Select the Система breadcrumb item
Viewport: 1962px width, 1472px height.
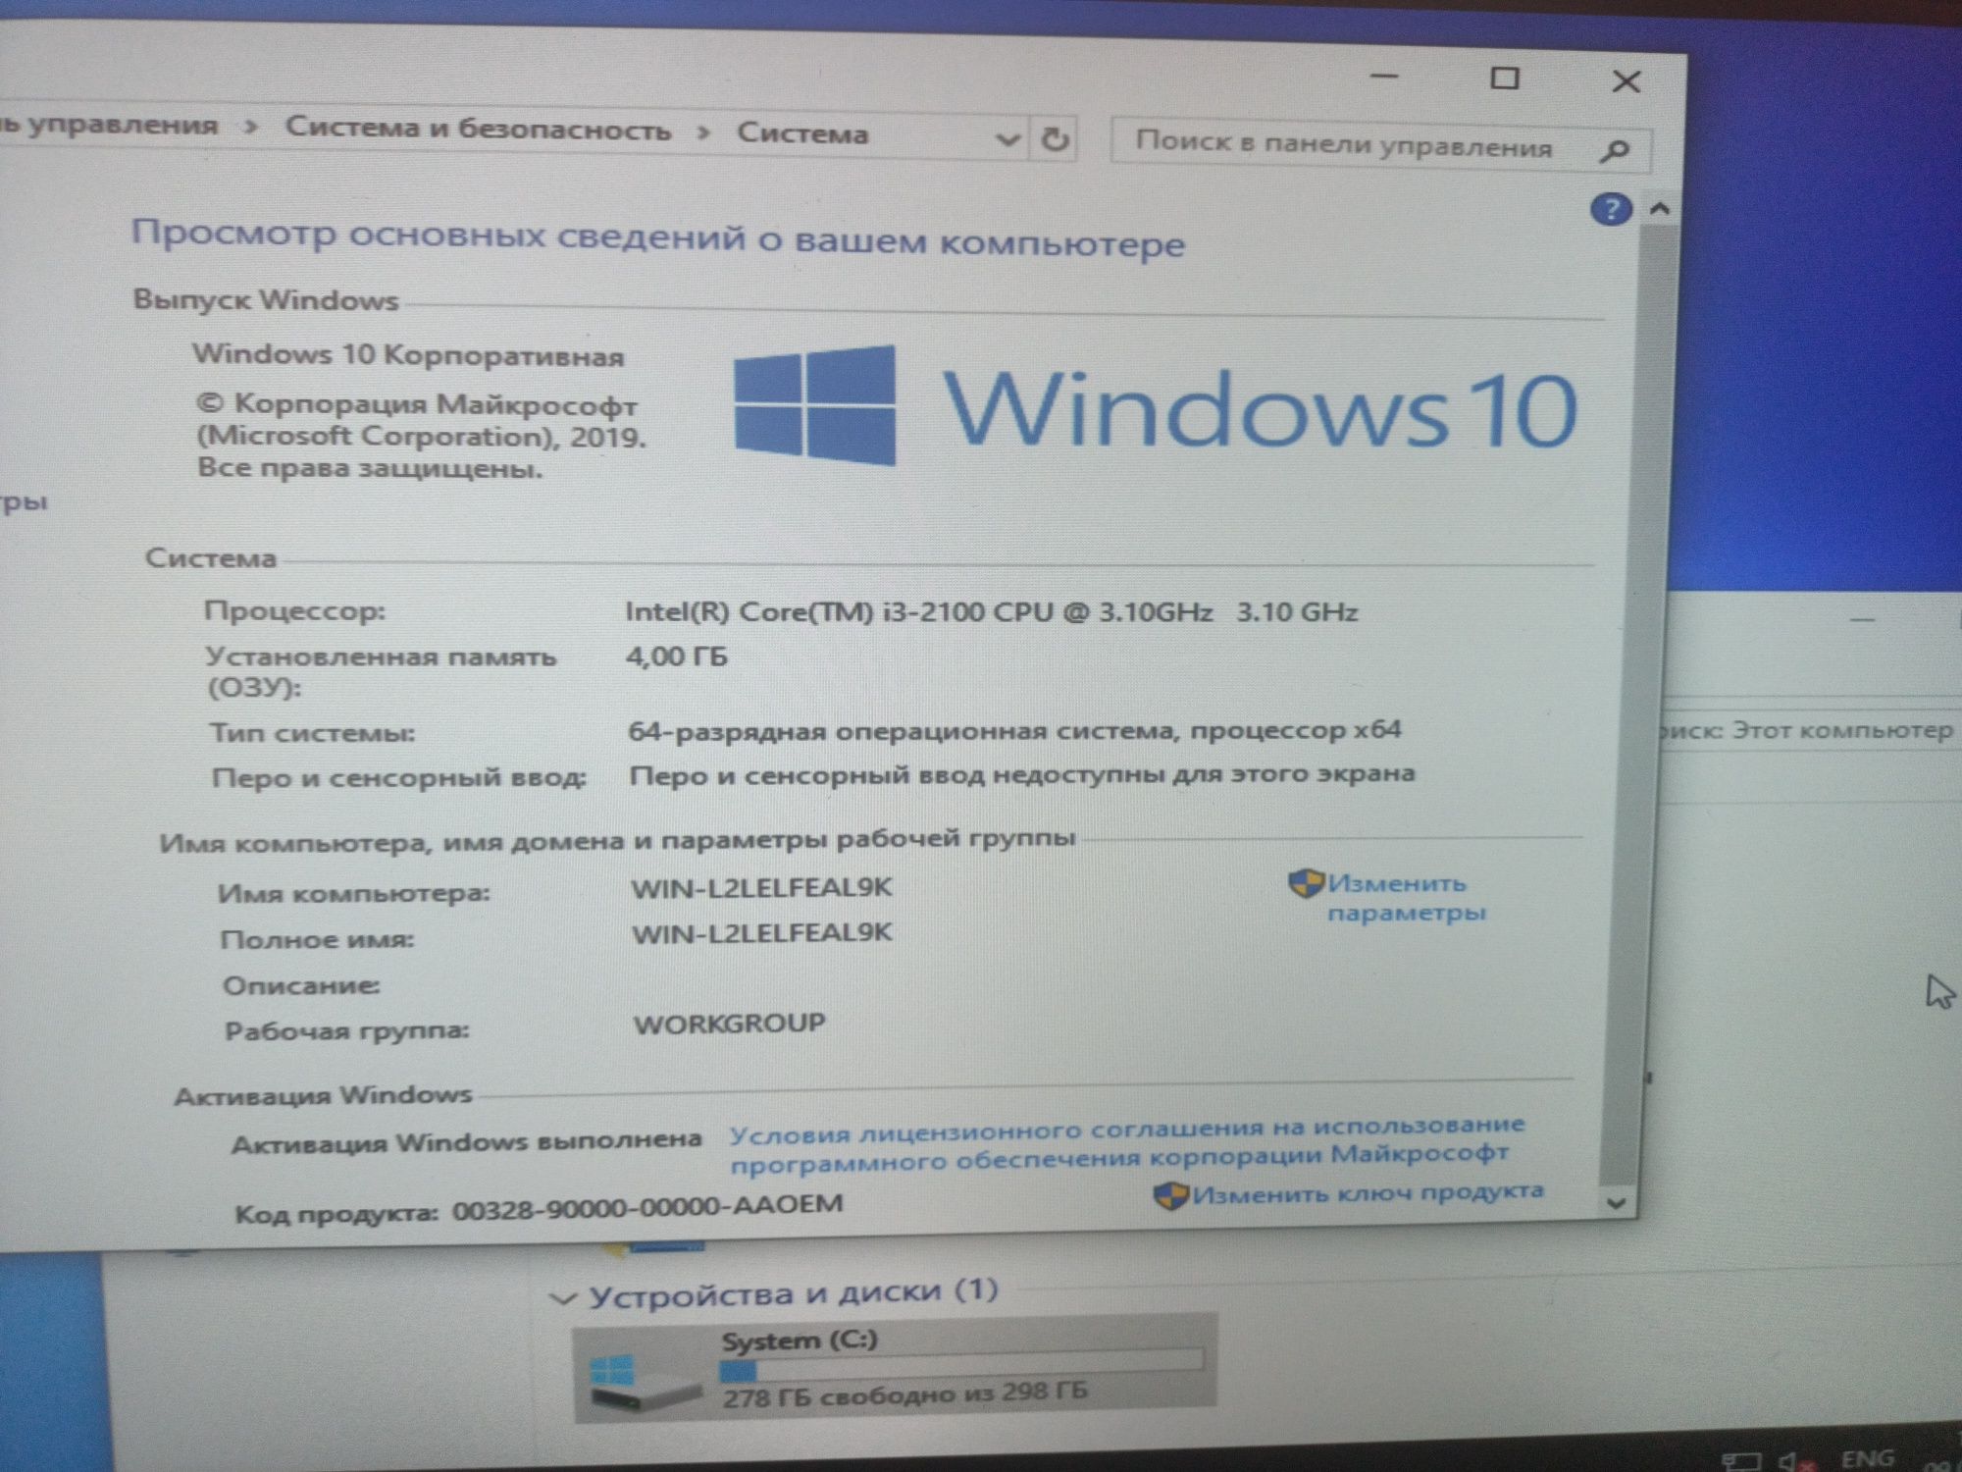[x=802, y=133]
